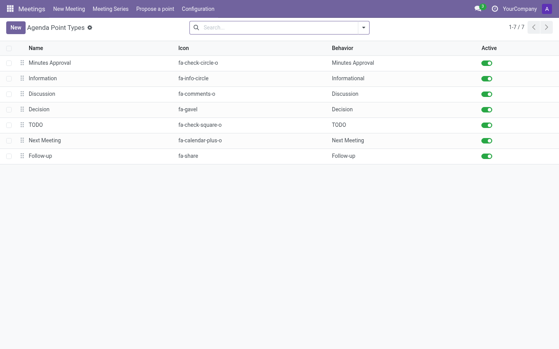Click the drag handle for Decision row

[x=22, y=109]
